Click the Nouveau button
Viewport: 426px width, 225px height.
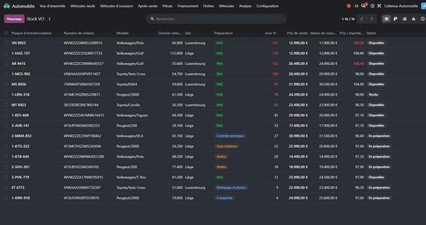pos(14,19)
